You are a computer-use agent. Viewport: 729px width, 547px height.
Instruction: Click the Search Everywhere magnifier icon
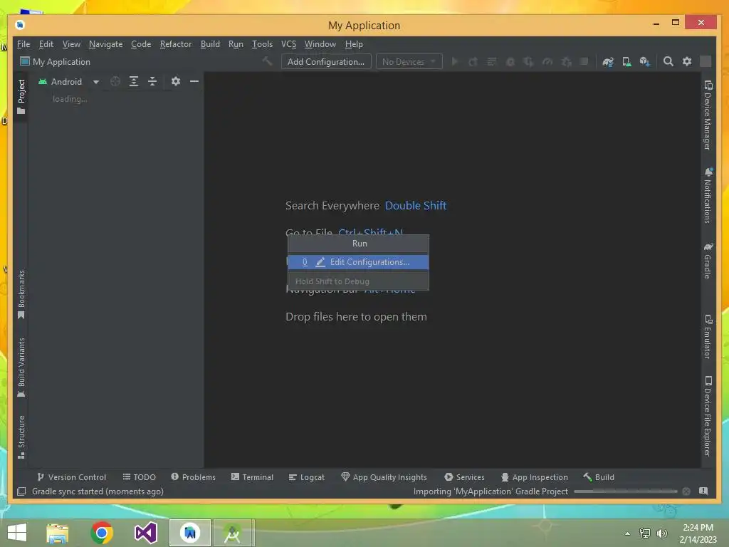tap(668, 61)
